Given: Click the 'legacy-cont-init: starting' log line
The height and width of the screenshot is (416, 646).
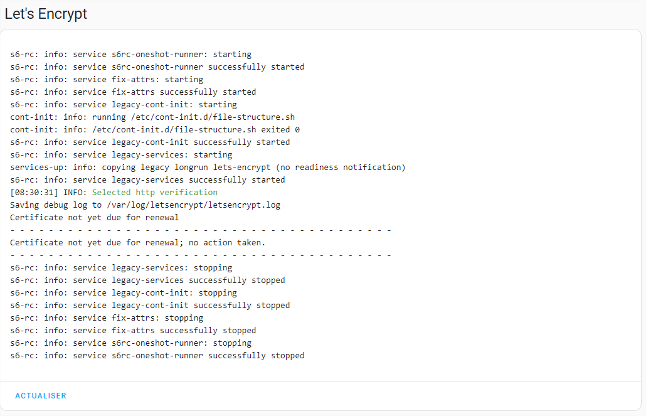Looking at the screenshot, I should 124,105.
